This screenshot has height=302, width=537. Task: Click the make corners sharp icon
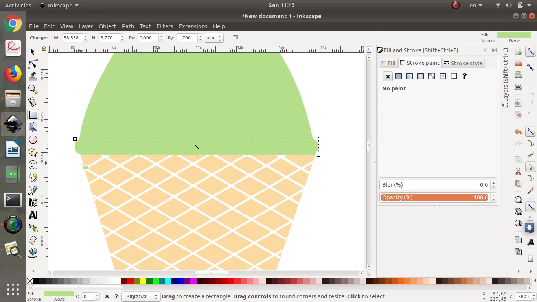pos(235,38)
